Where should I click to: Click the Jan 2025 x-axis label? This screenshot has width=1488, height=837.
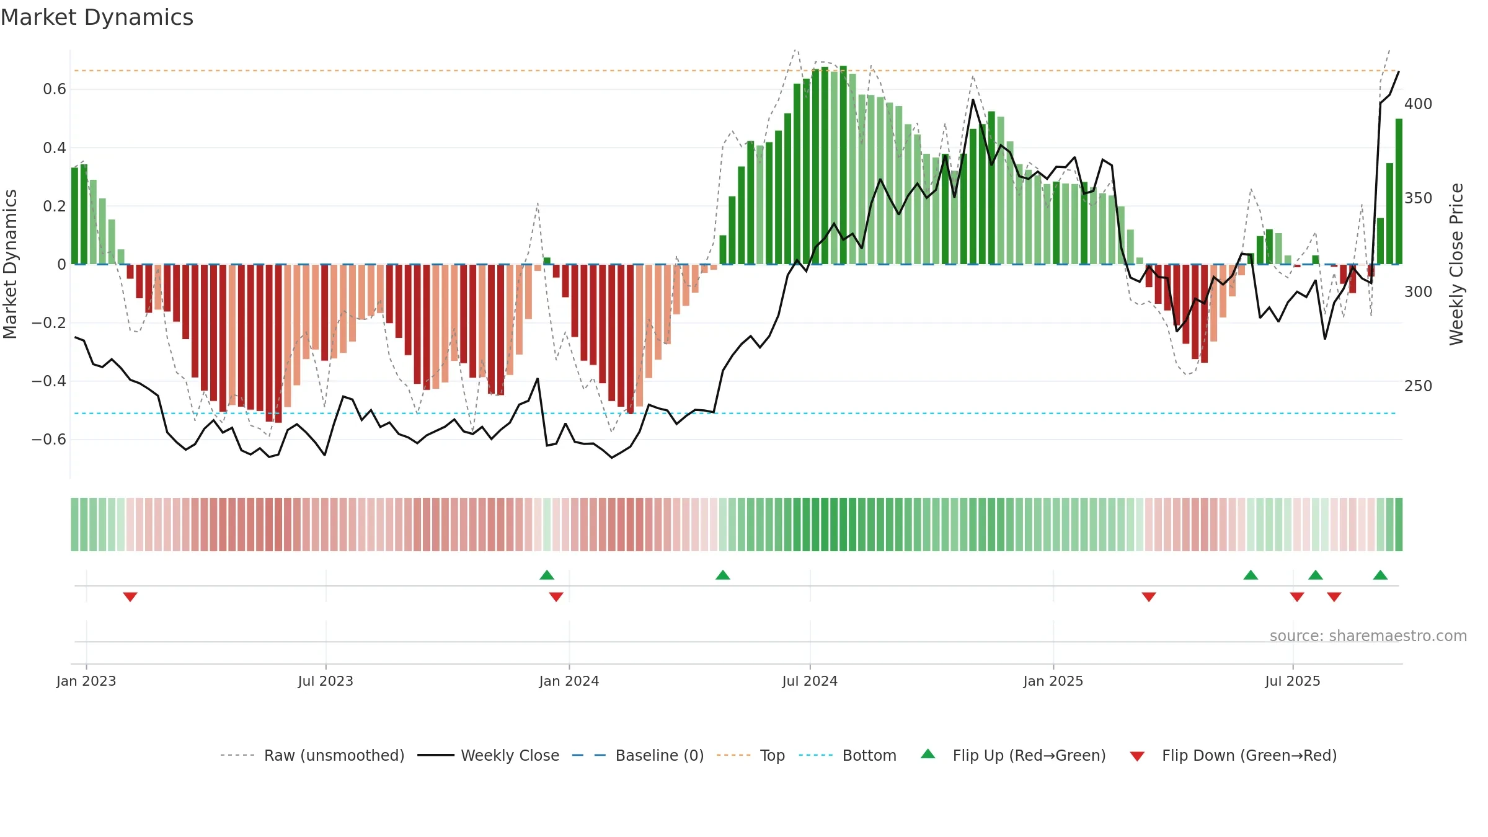tap(1053, 681)
